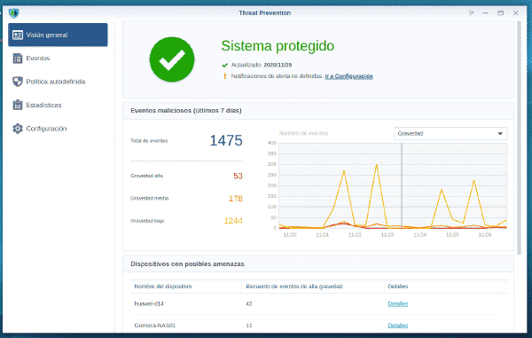The image size is (532, 338).
Task: Click the update date 2020/11/25
Action: (278, 65)
